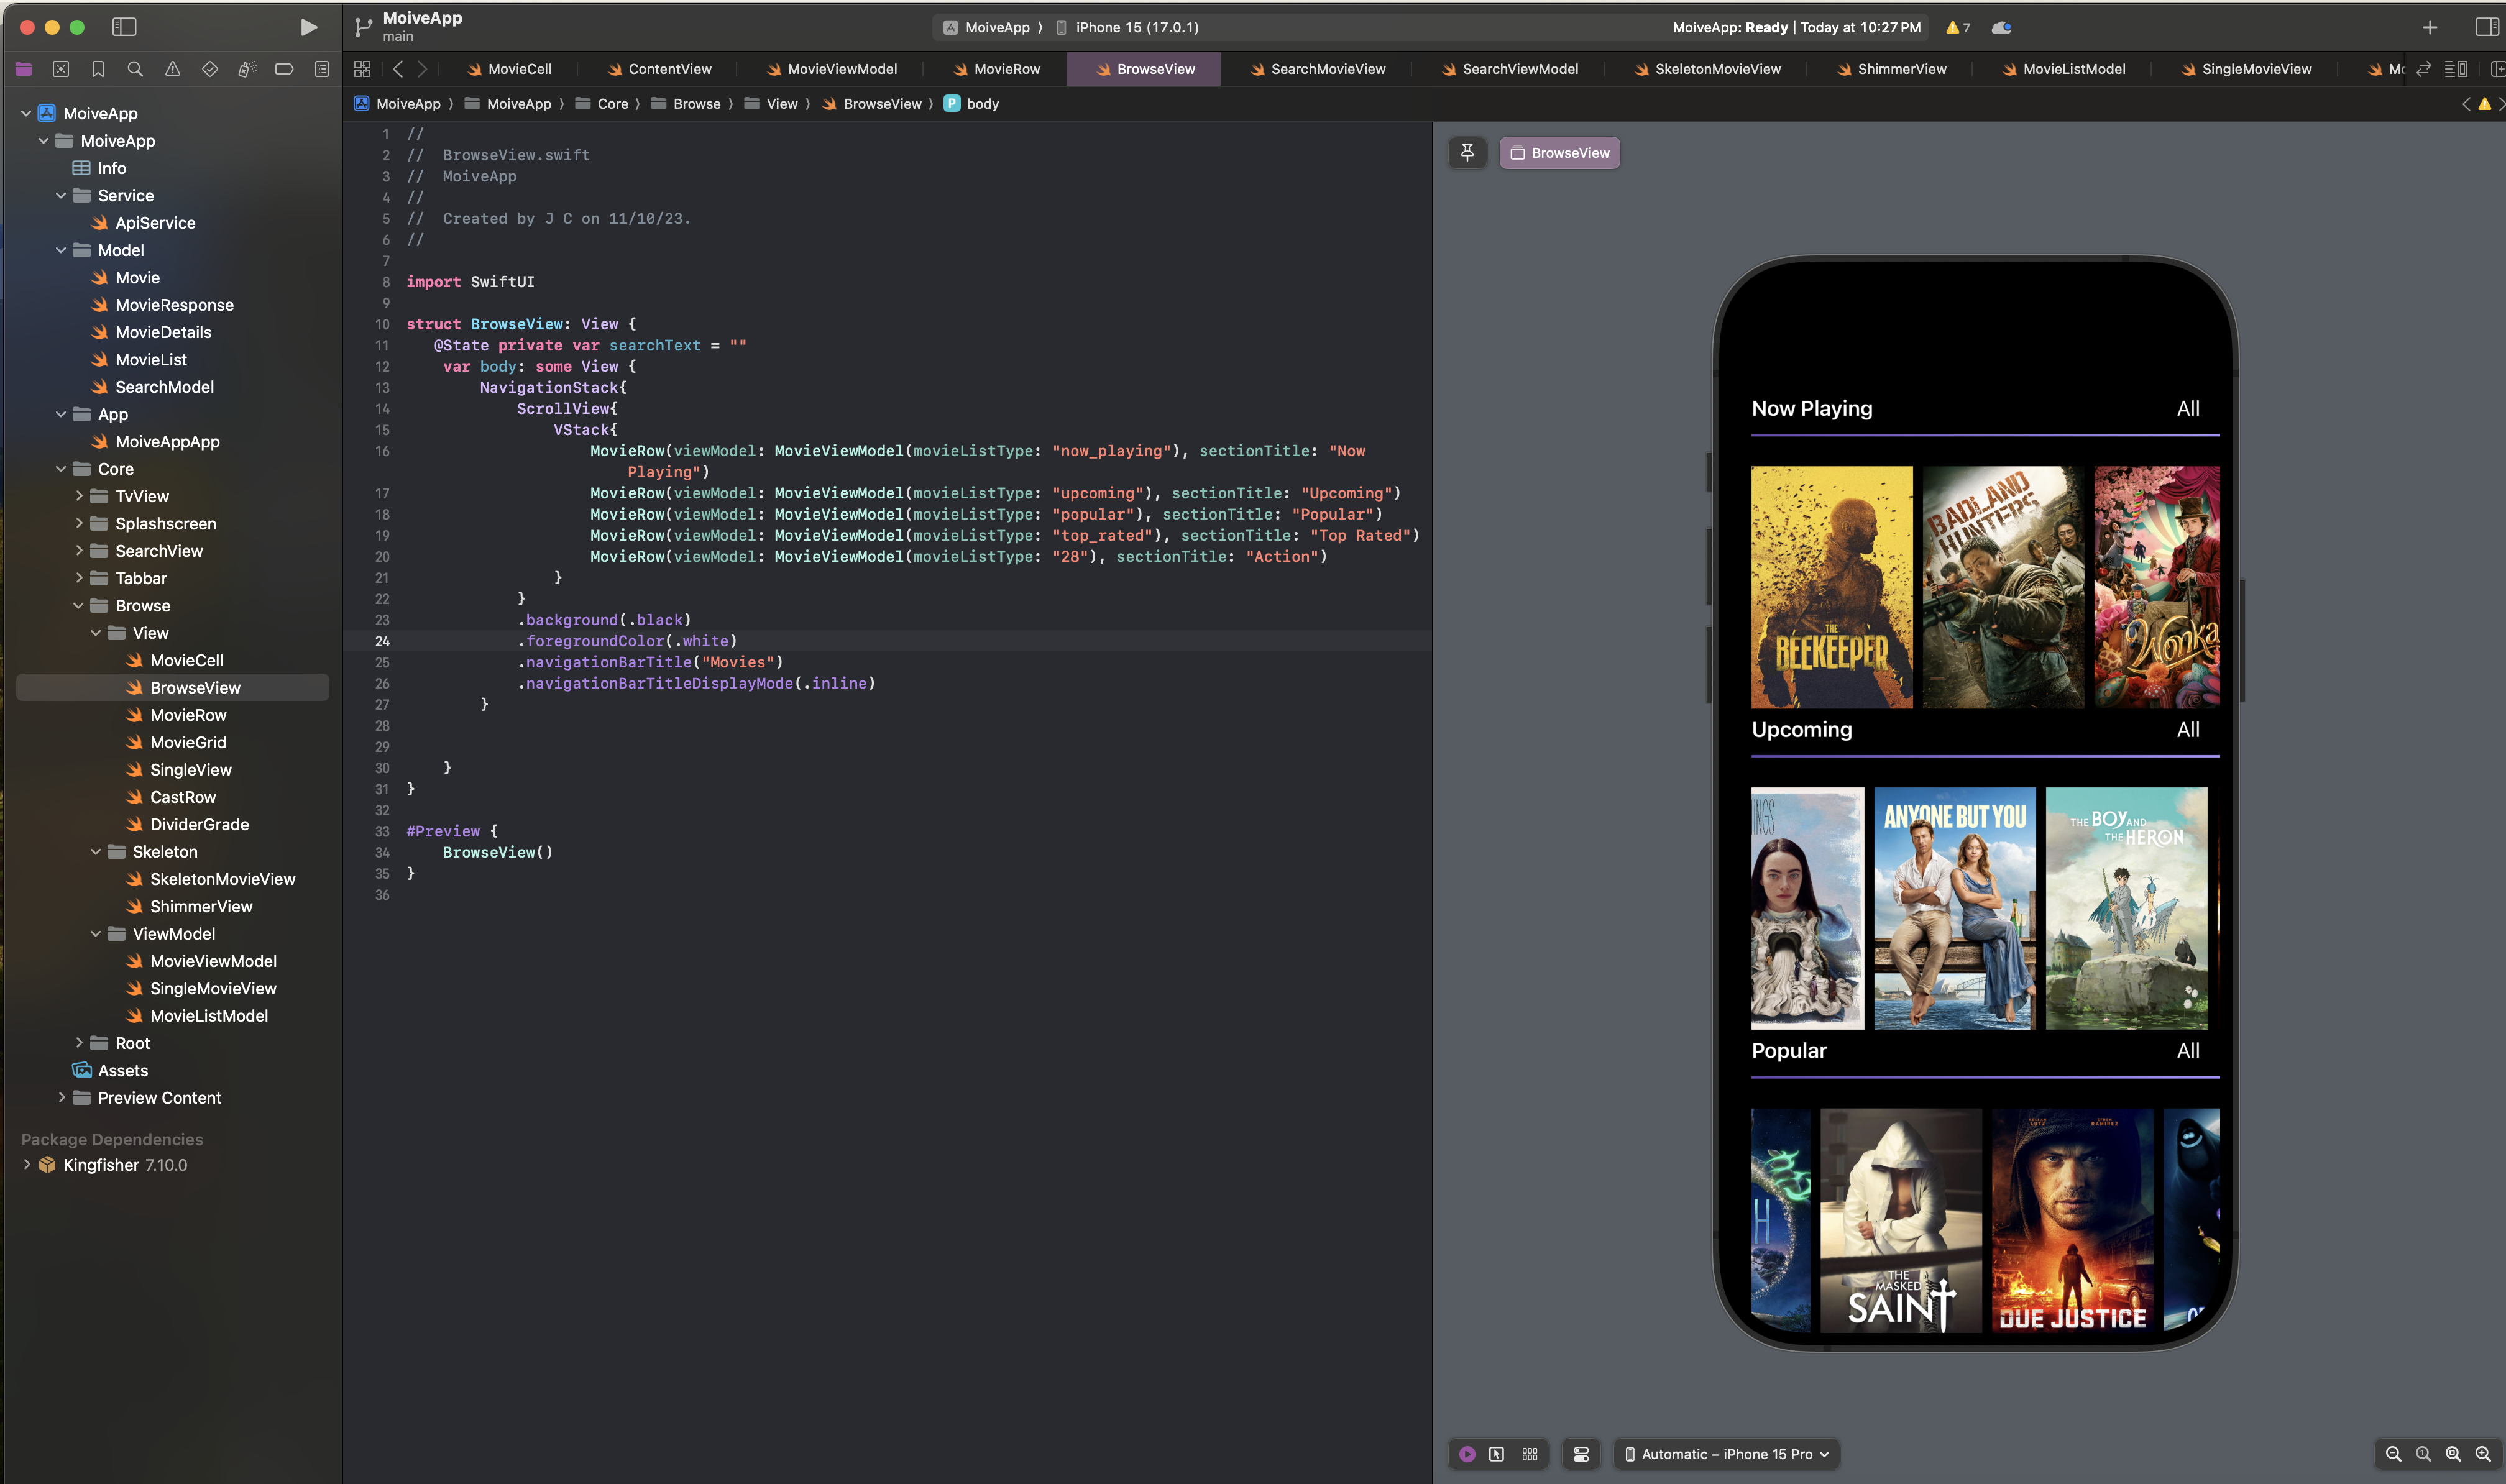2506x1484 pixels.
Task: Expand the TvView folder
Action: [x=79, y=496]
